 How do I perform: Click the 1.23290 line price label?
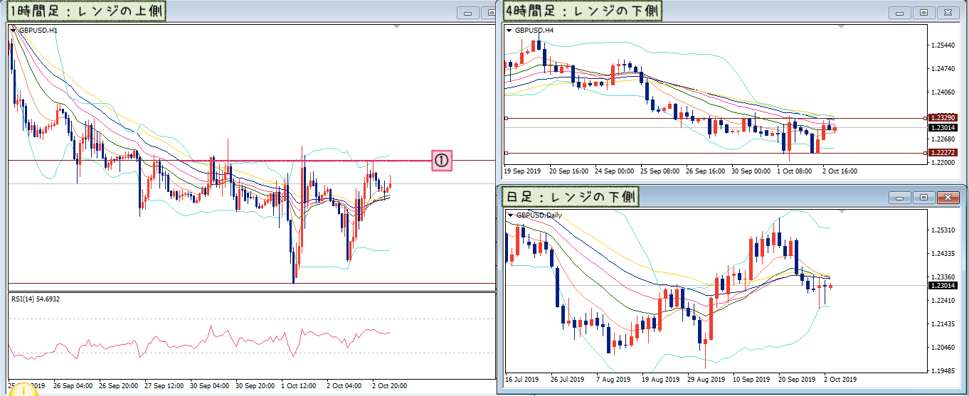click(943, 117)
